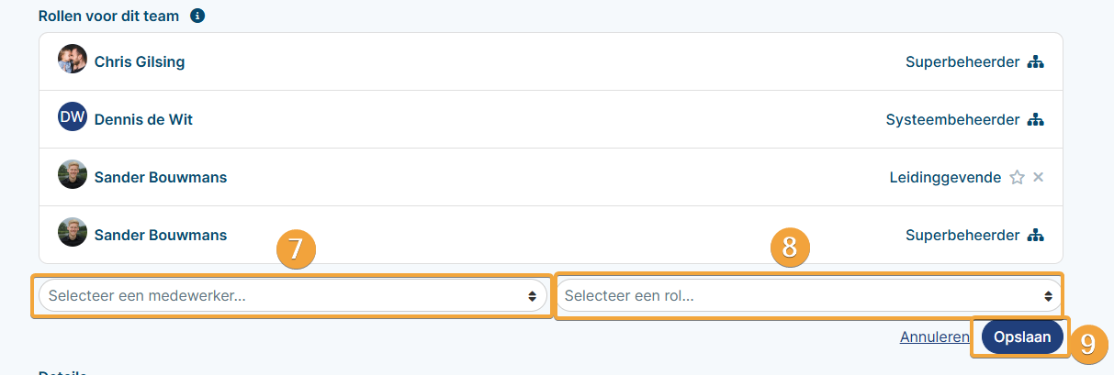Screen dimensions: 1114x375
Task: Open Dennis de Wit's name link
Action: pyautogui.click(x=143, y=120)
